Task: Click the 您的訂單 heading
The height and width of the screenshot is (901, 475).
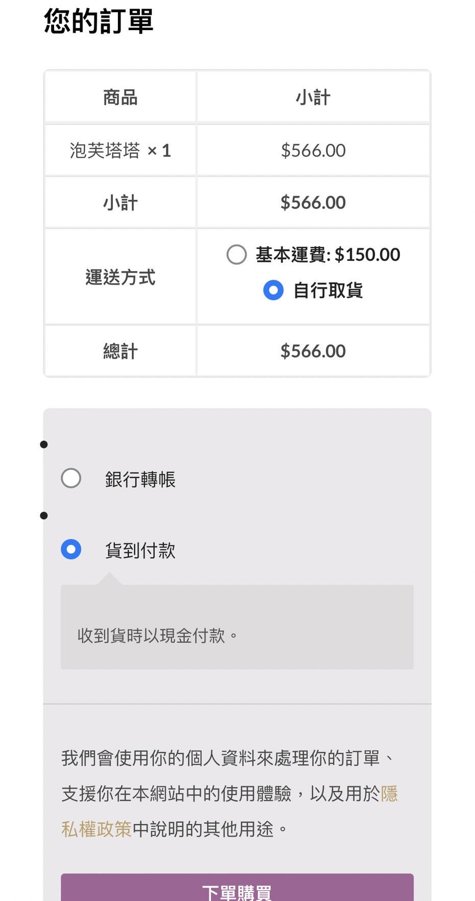Action: click(99, 21)
